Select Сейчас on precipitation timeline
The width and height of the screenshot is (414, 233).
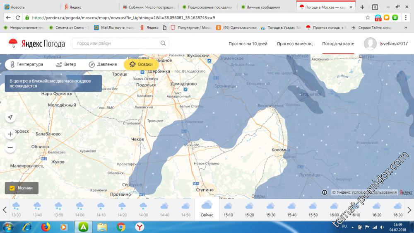click(207, 209)
